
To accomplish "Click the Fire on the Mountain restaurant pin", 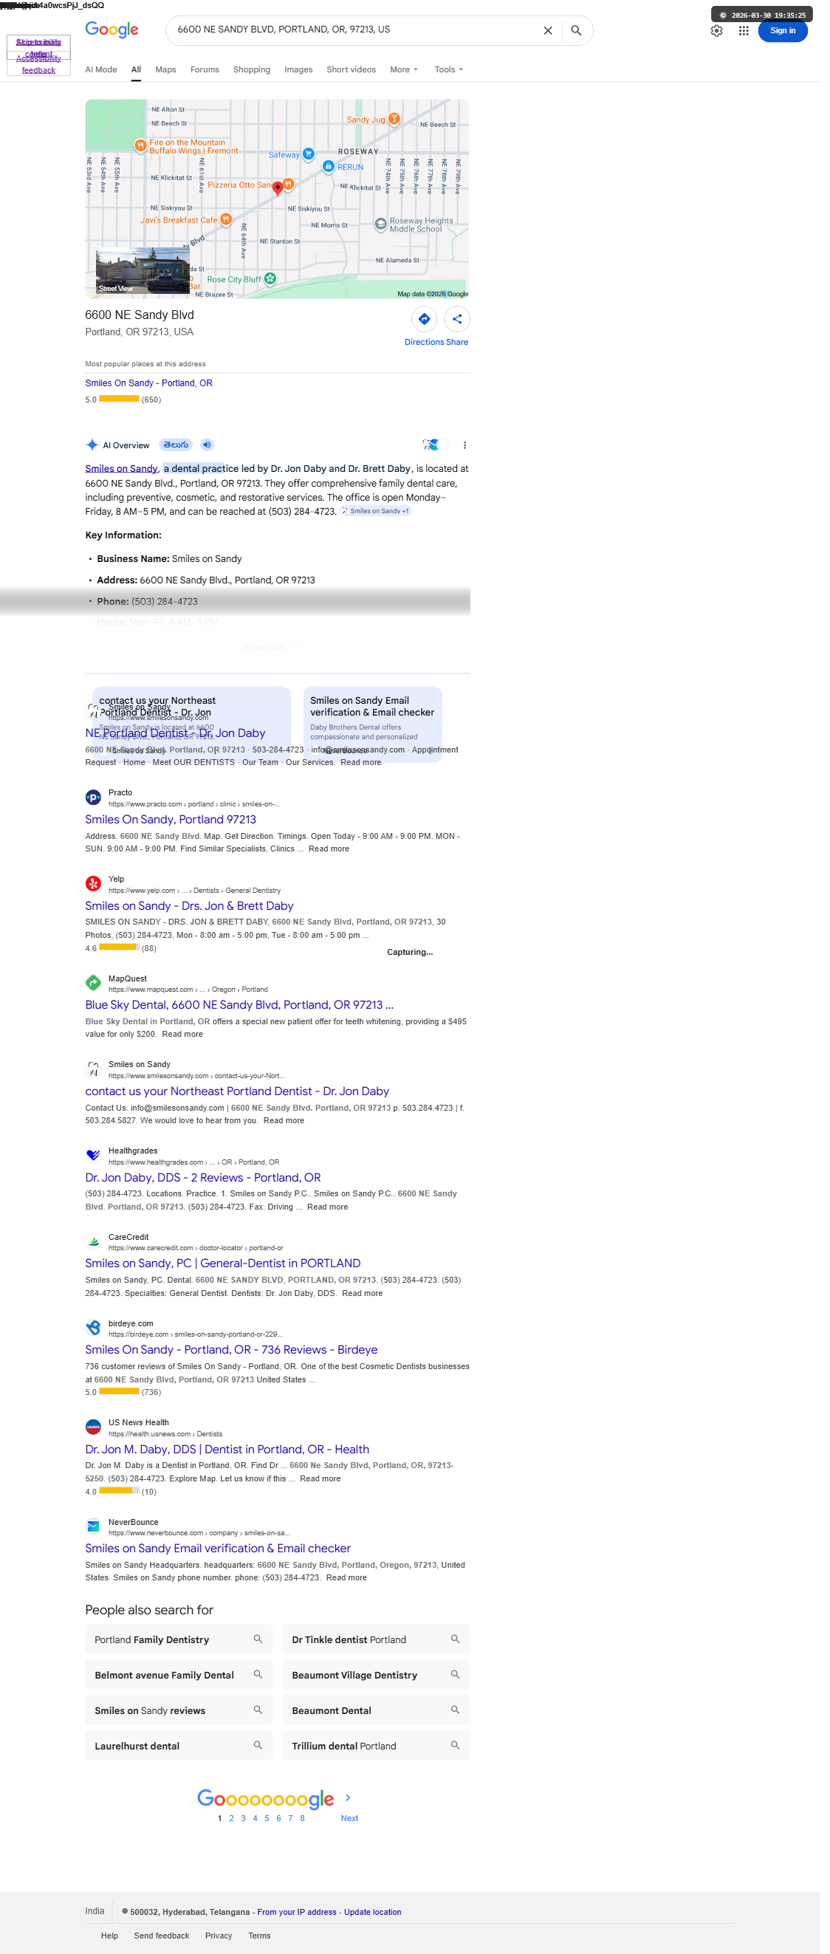I will pos(140,145).
